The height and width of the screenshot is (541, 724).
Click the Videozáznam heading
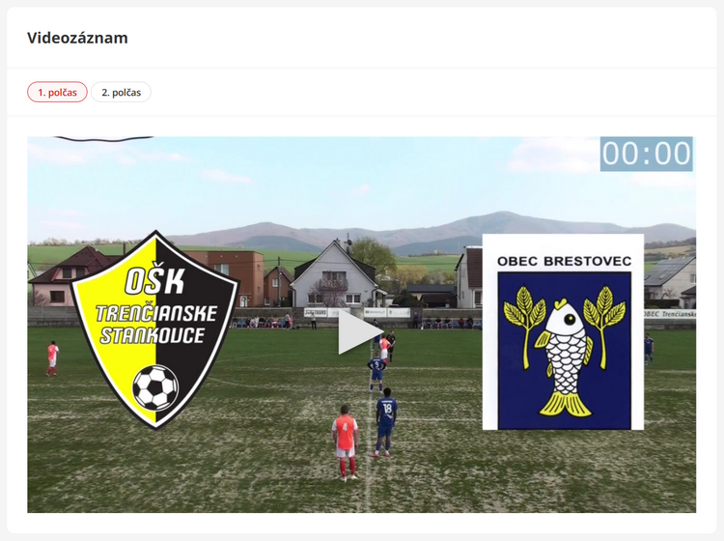coord(77,38)
